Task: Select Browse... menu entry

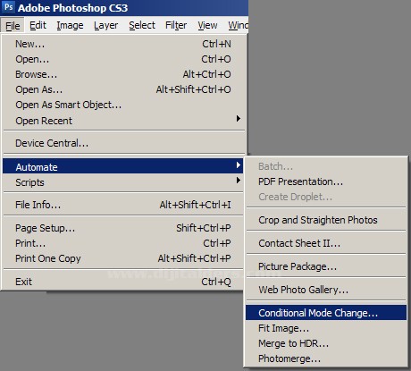Action: [123, 74]
